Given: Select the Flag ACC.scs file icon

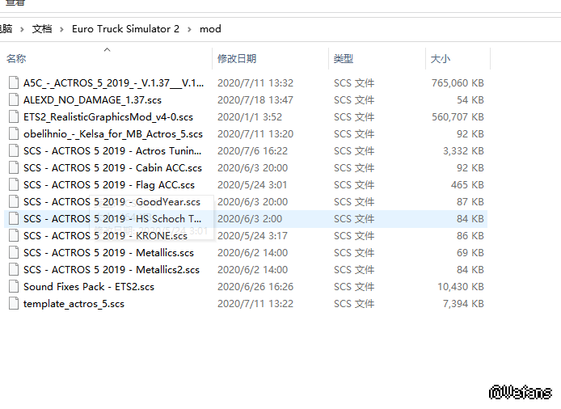Looking at the screenshot, I should click(x=14, y=184).
